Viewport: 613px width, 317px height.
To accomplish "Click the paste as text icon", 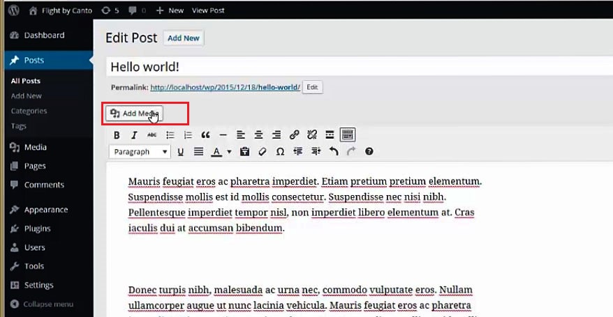I will 244,151.
